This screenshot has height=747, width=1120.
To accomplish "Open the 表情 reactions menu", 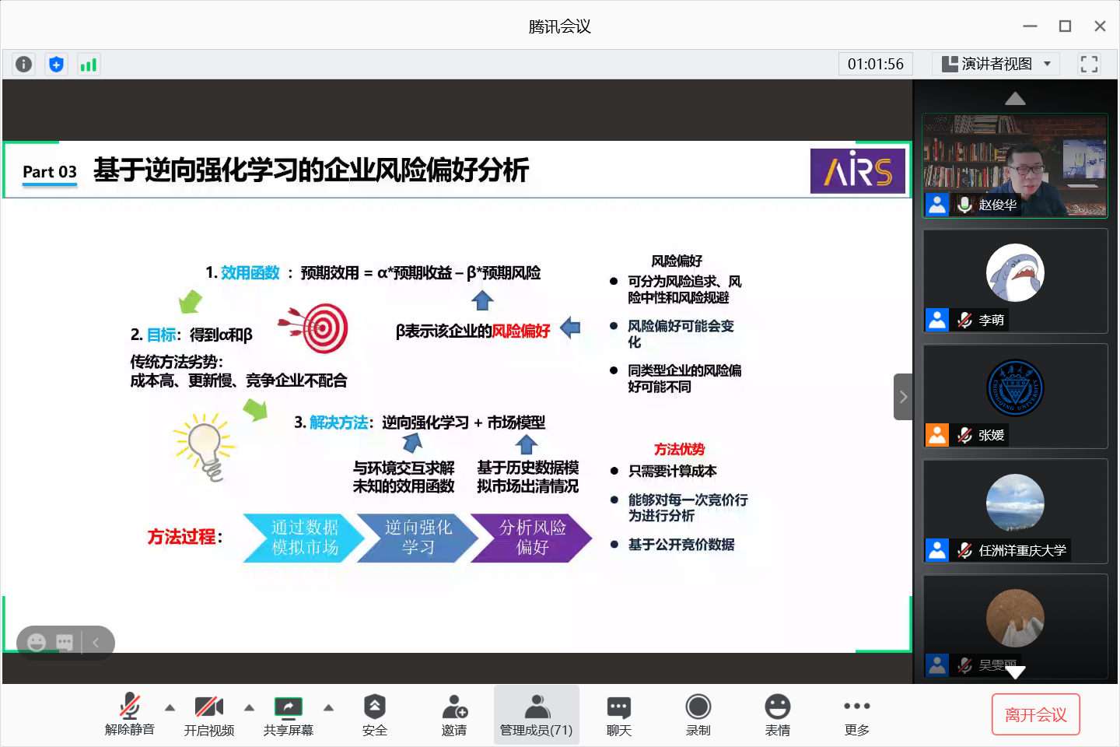I will 777,714.
